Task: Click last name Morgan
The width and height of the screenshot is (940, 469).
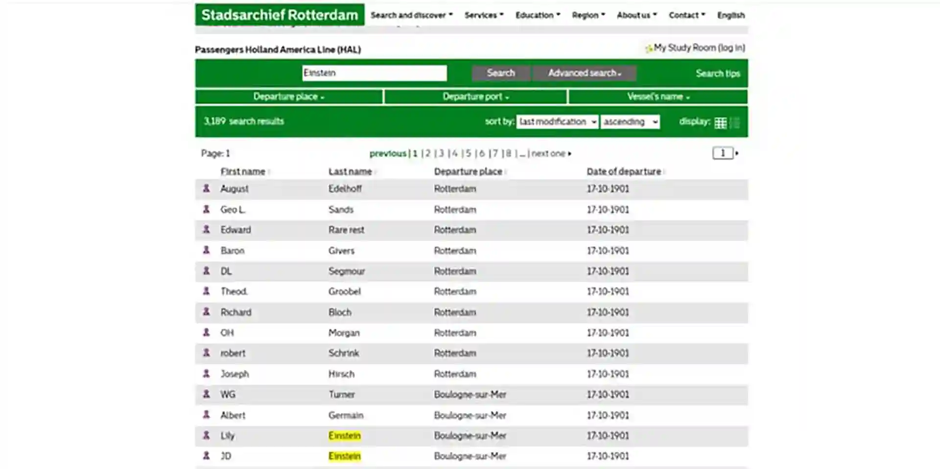Action: pos(344,333)
